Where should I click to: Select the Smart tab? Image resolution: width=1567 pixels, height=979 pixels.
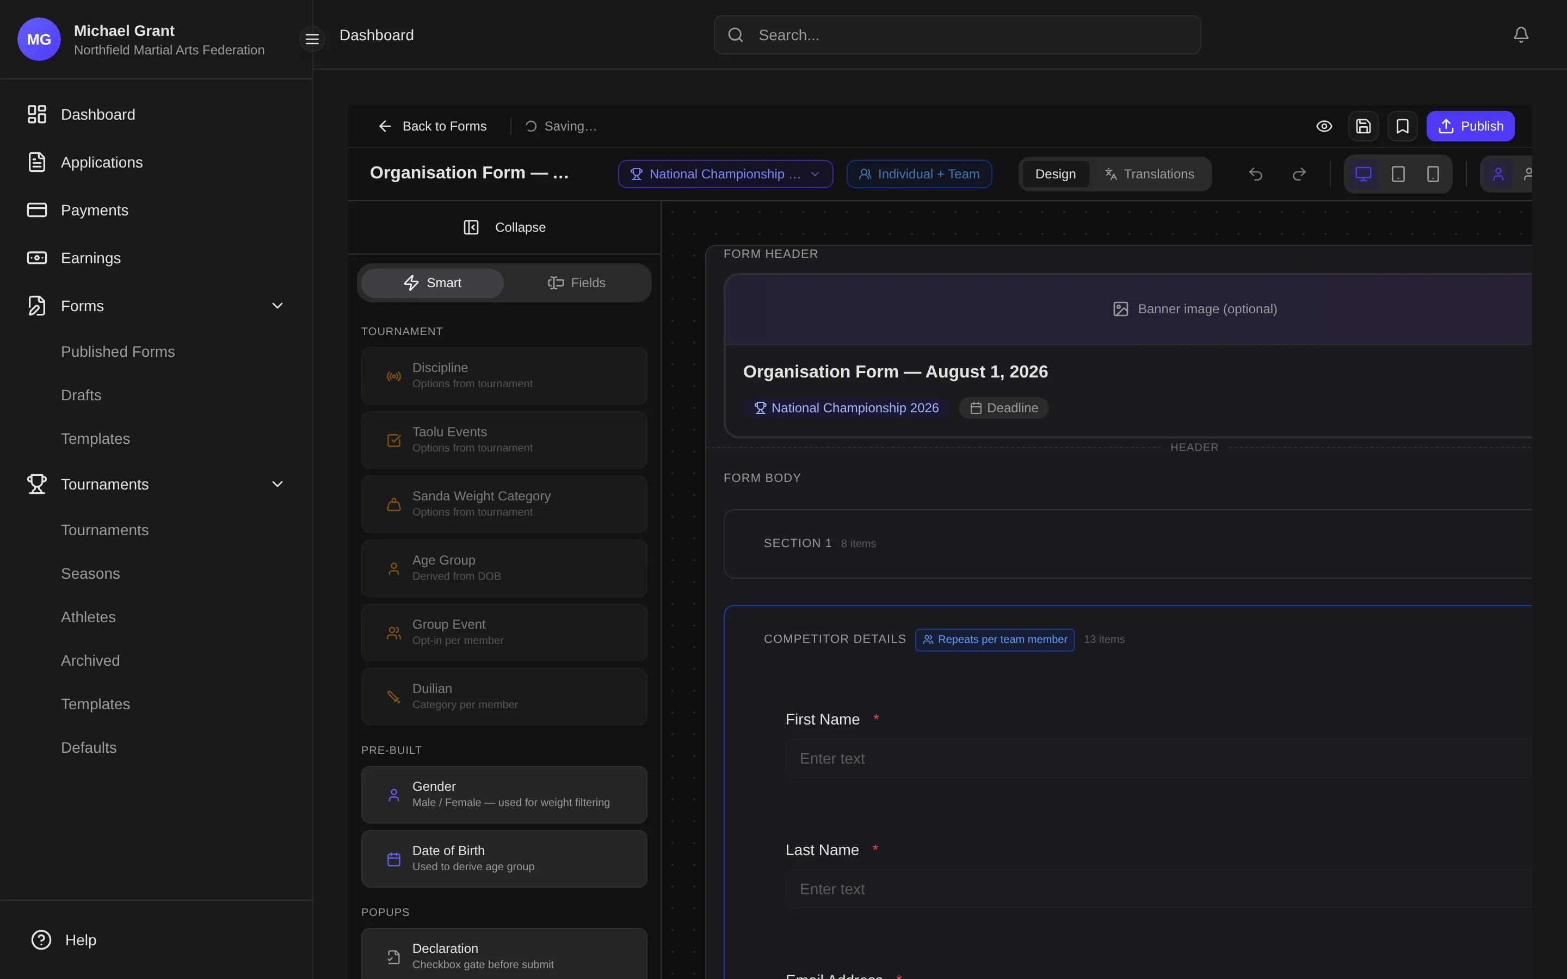click(433, 283)
